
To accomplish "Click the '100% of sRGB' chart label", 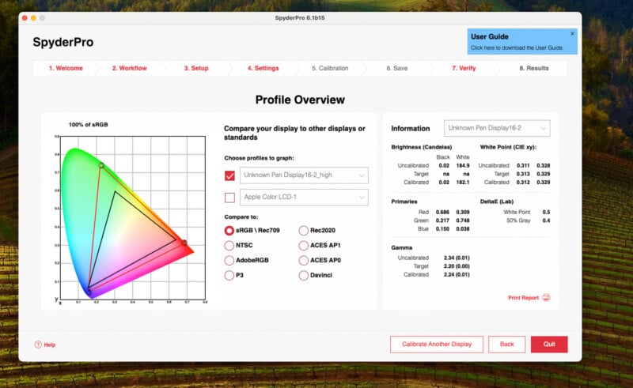I will (x=89, y=125).
